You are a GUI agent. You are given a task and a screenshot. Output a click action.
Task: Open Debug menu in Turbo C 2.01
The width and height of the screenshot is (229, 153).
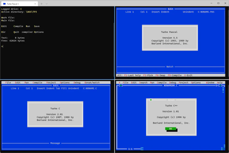(77, 83)
